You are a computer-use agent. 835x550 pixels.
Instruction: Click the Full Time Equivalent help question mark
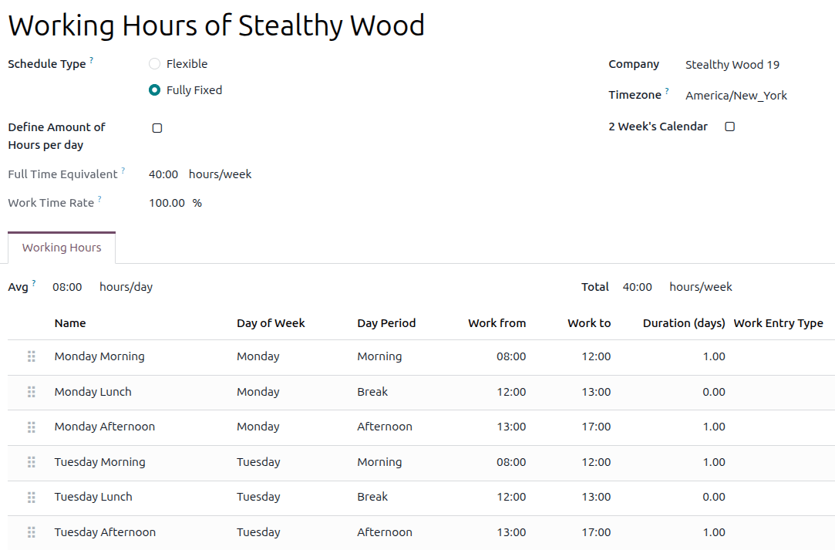tap(123, 170)
